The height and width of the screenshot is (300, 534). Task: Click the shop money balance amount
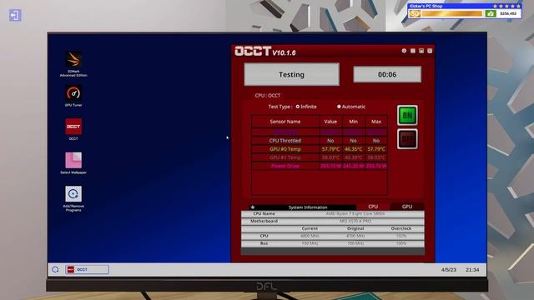pos(508,13)
